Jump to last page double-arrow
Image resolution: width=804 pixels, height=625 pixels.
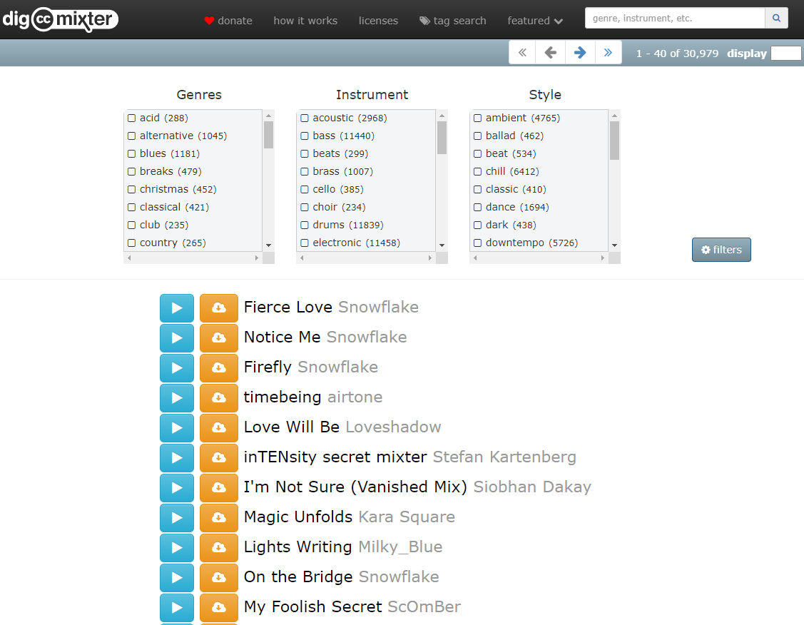coord(608,53)
